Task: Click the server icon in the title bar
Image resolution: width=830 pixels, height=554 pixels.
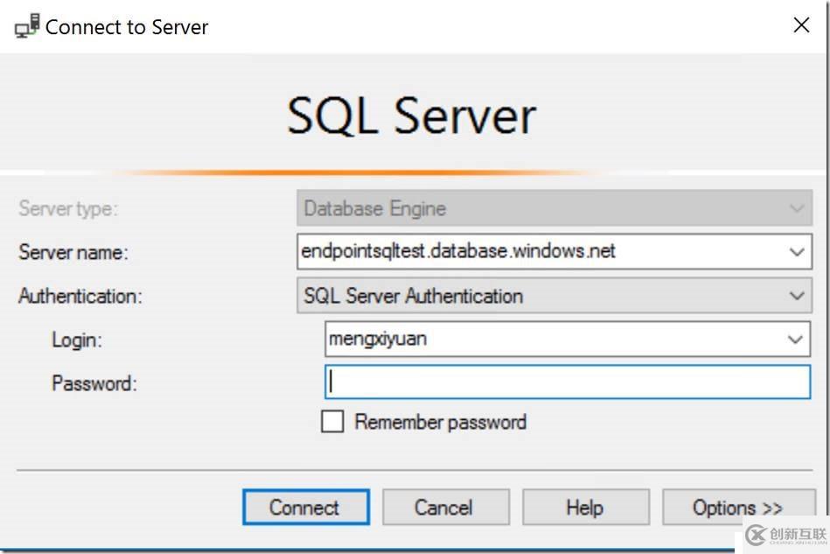Action: tap(24, 25)
